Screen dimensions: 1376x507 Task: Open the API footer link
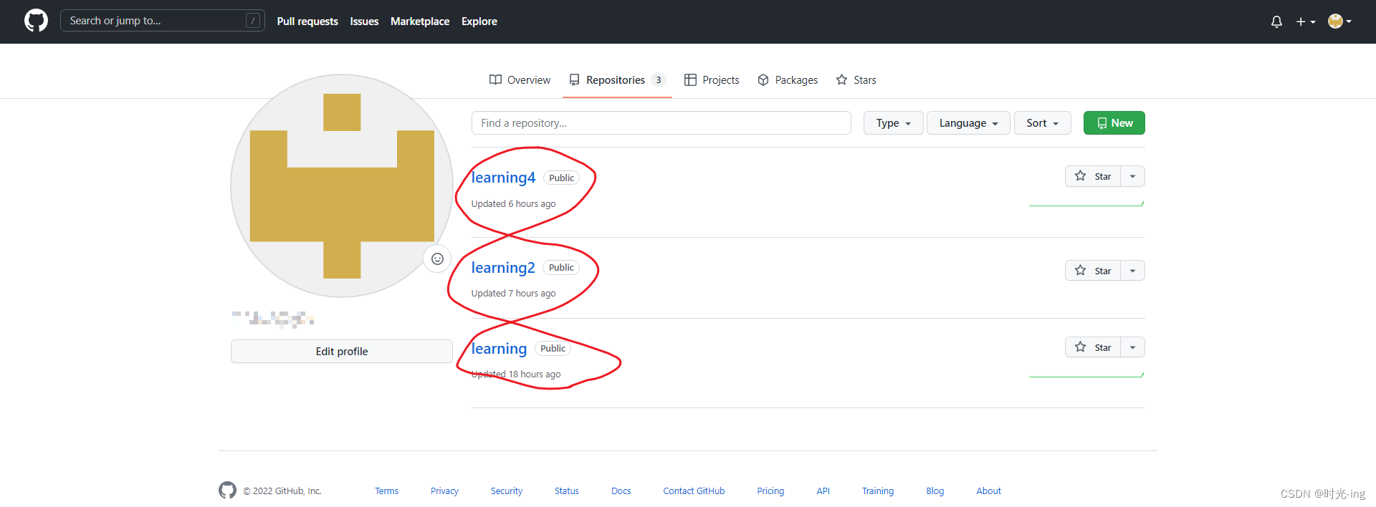(x=823, y=491)
